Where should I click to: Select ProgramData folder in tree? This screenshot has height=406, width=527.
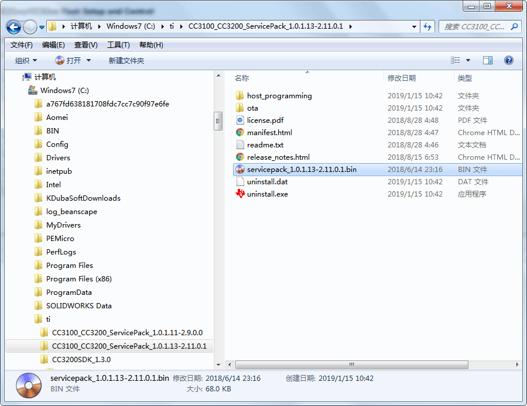tap(69, 292)
